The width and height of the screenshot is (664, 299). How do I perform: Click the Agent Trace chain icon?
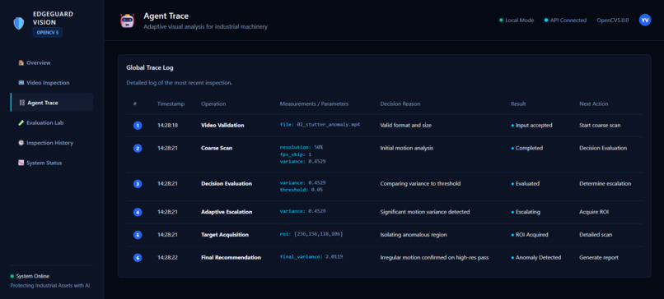tap(22, 103)
